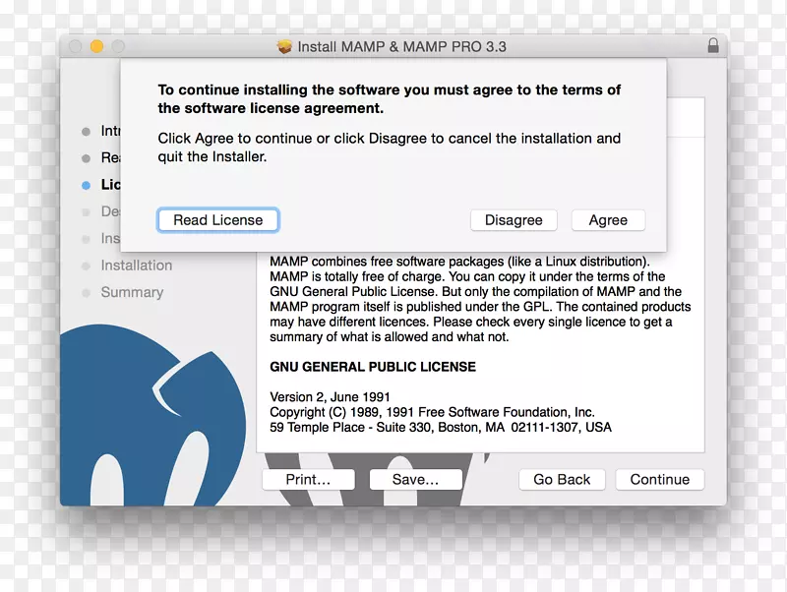
Task: Return to the previous step with Go Back
Action: 562,480
